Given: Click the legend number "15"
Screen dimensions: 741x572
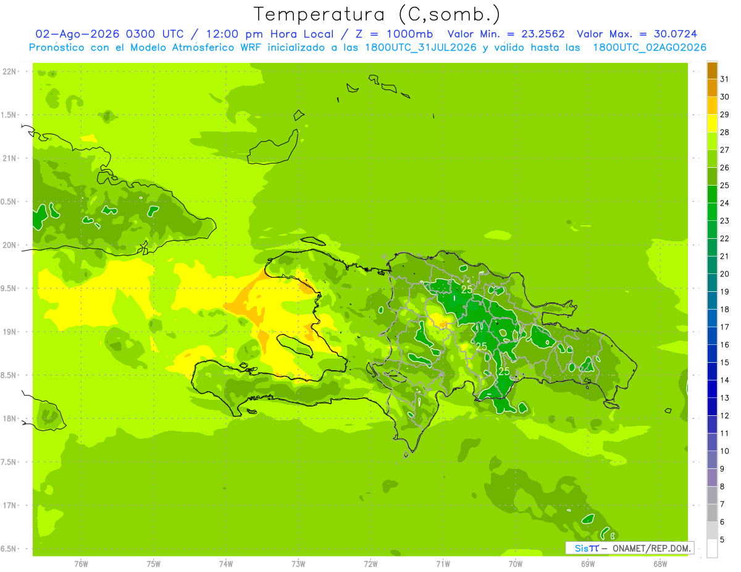Looking at the screenshot, I should pyautogui.click(x=725, y=362).
